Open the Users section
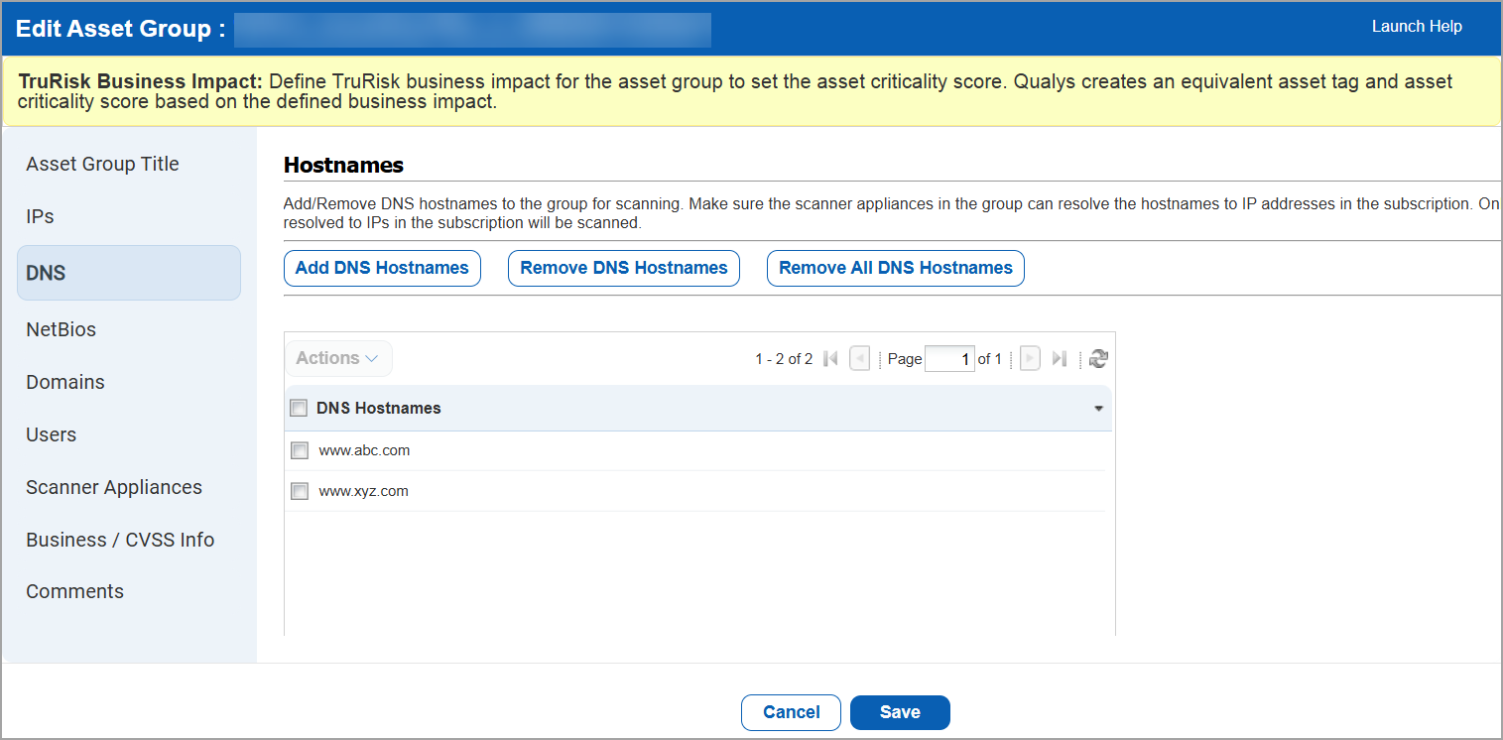The image size is (1503, 740). point(51,434)
